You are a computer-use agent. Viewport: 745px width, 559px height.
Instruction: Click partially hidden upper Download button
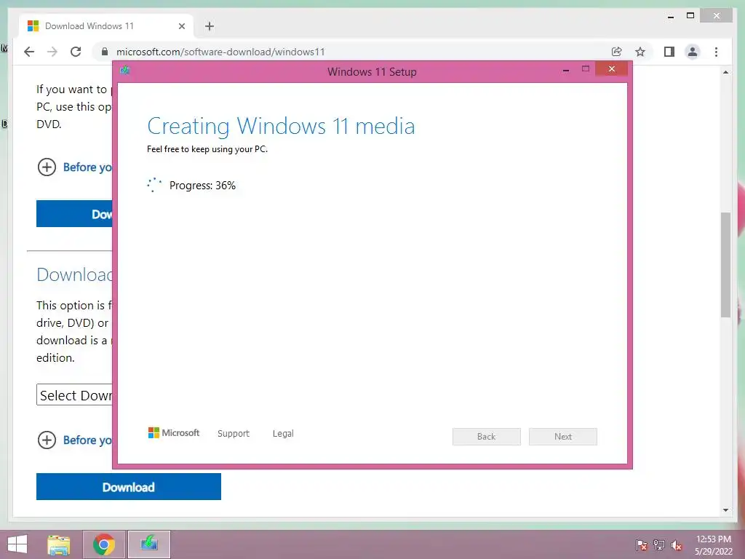coord(75,214)
